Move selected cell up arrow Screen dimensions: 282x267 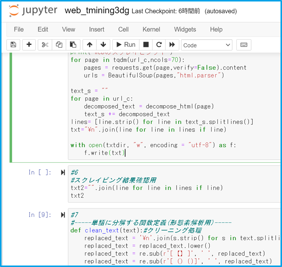point(89,45)
